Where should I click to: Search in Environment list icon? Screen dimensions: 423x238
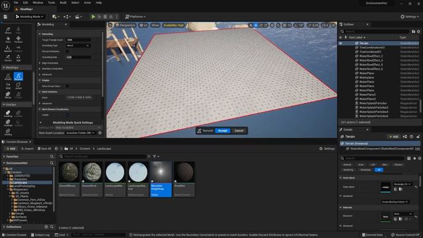52,163
